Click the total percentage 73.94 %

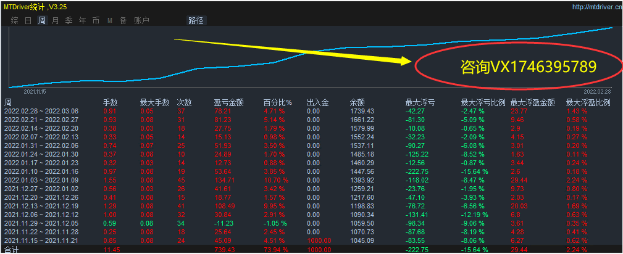276,249
